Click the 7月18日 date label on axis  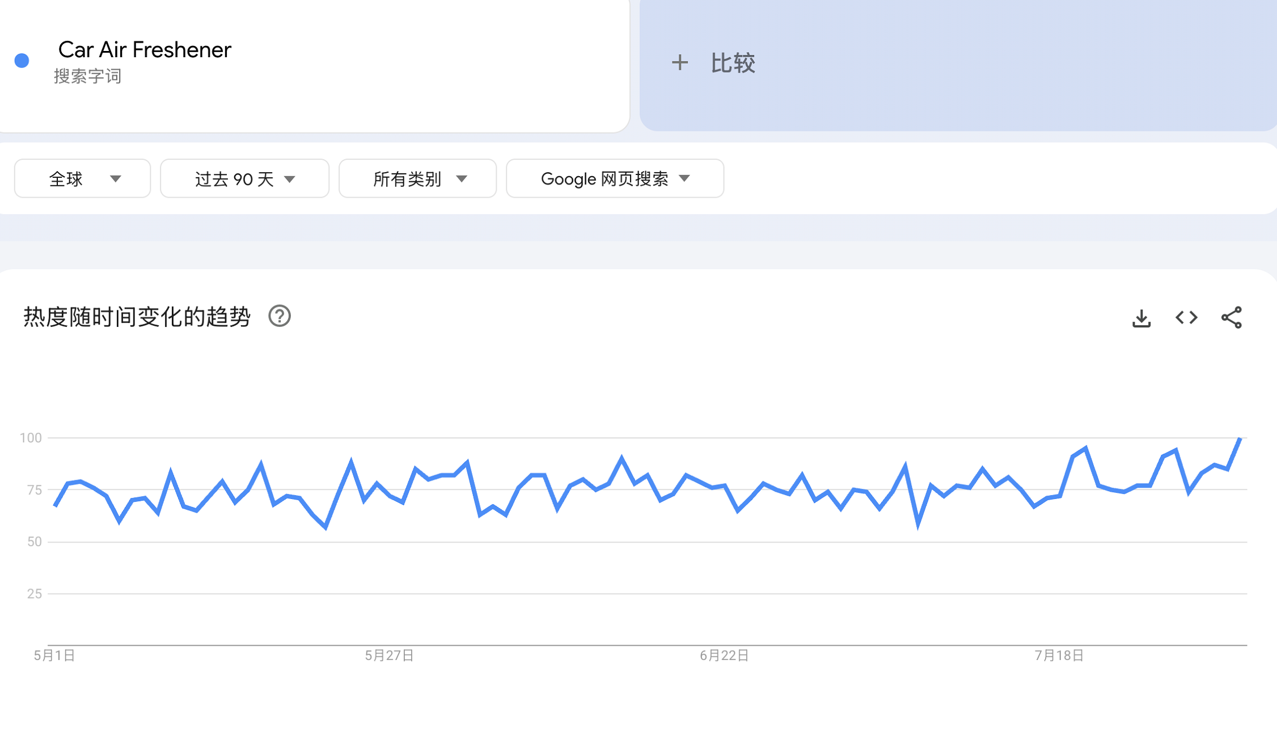pos(1059,655)
